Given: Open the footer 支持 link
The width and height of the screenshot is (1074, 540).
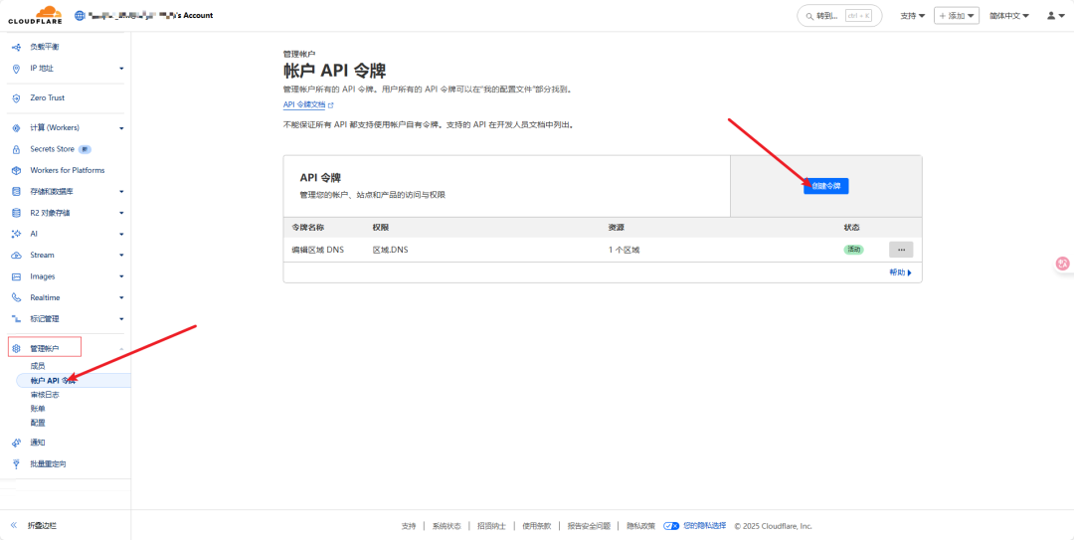Looking at the screenshot, I should pyautogui.click(x=409, y=526).
